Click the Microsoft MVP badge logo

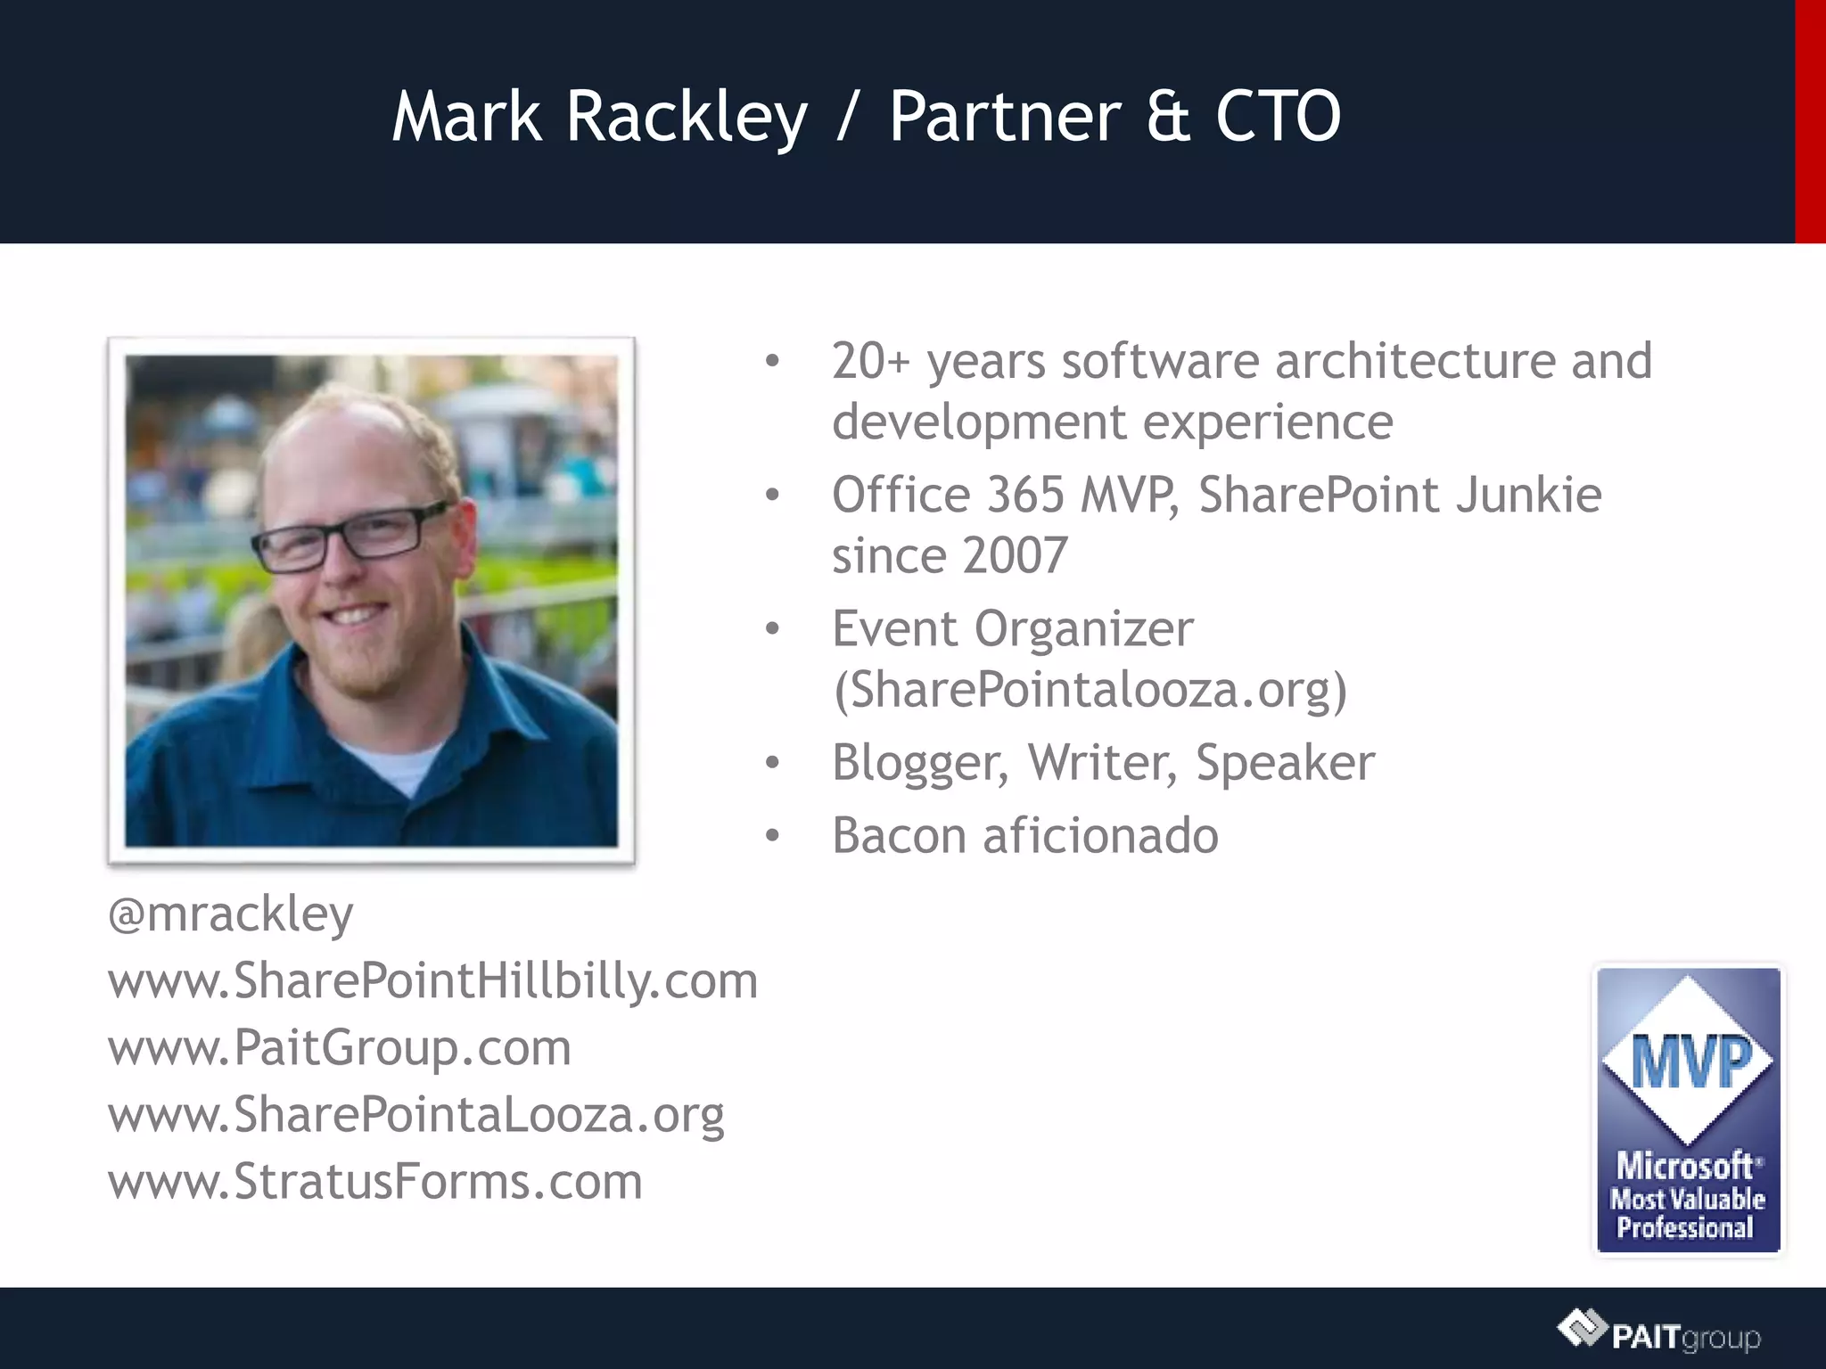1688,1111
